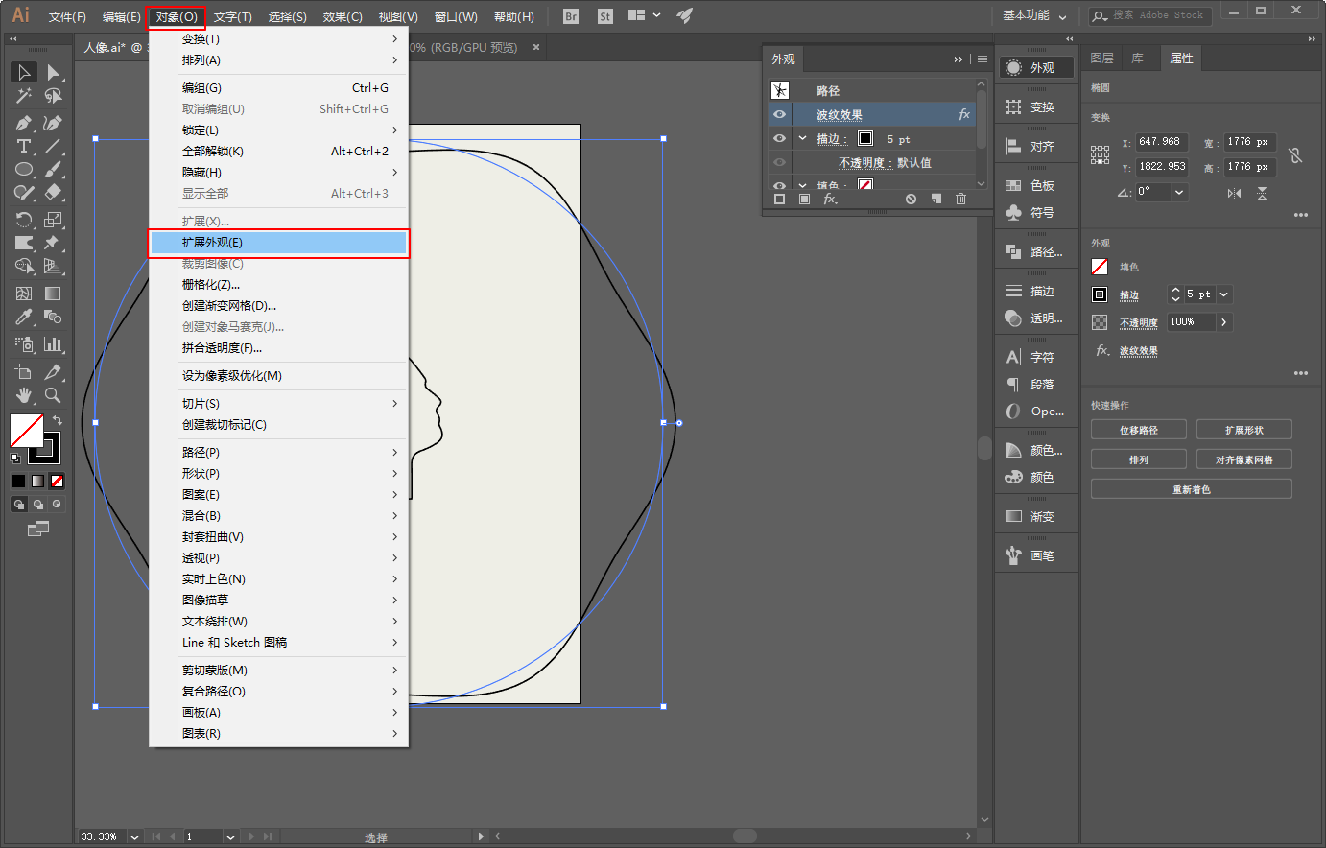Pick the Magic Wand tool
Image resolution: width=1326 pixels, height=848 pixels.
24,96
